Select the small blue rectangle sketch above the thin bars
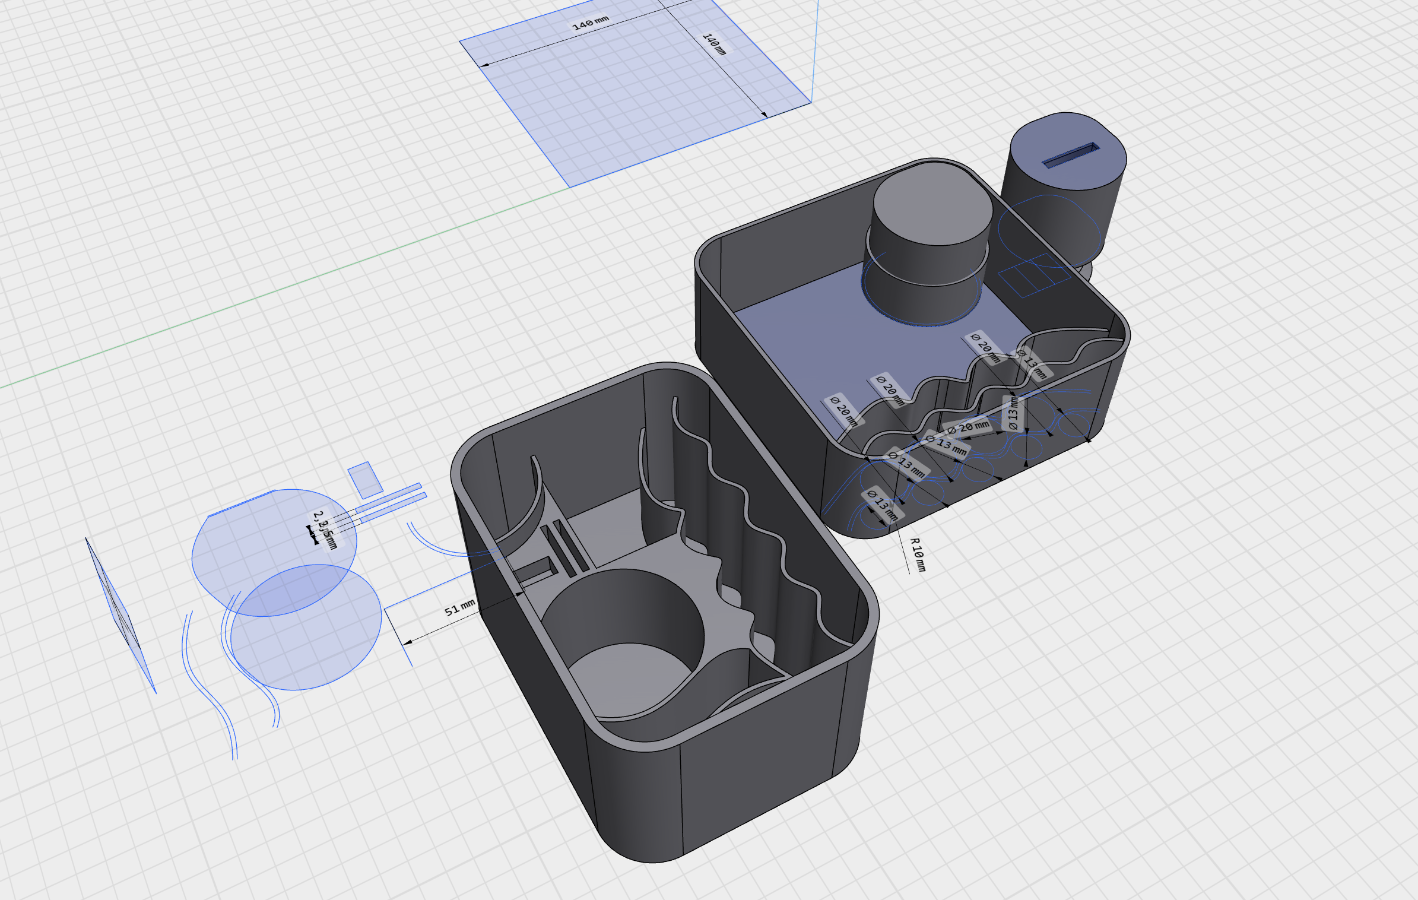The height and width of the screenshot is (900, 1418). pyautogui.click(x=365, y=480)
